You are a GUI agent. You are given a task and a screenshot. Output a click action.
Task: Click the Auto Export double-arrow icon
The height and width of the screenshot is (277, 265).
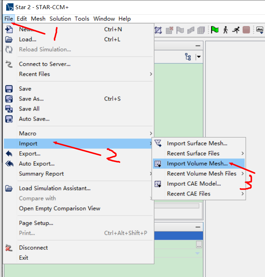click(9, 164)
